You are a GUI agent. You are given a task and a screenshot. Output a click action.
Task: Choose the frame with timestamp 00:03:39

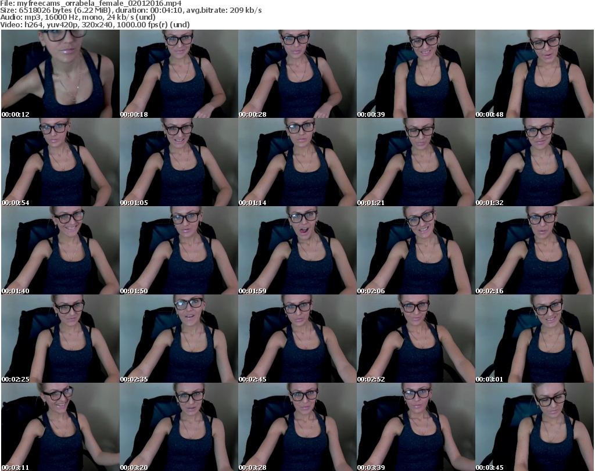(416, 427)
